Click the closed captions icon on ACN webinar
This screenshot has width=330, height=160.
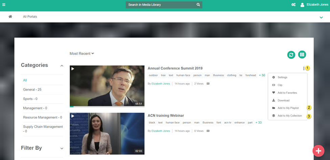pyautogui.click(x=208, y=131)
